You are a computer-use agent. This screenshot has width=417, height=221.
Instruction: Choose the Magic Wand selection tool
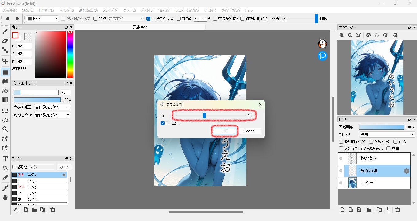click(5, 129)
